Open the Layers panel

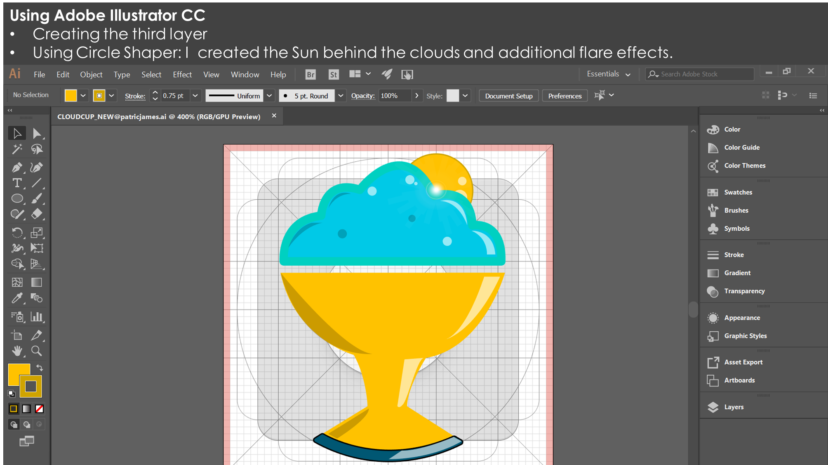(734, 407)
